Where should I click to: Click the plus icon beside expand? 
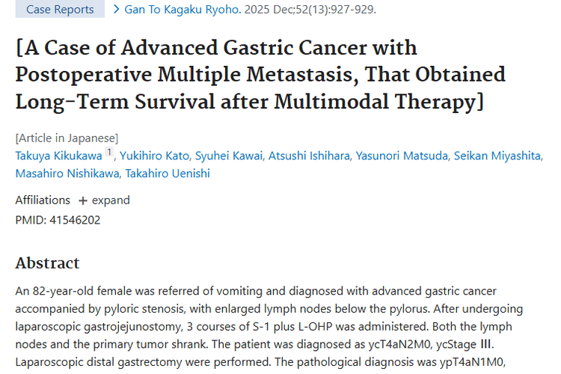83,200
